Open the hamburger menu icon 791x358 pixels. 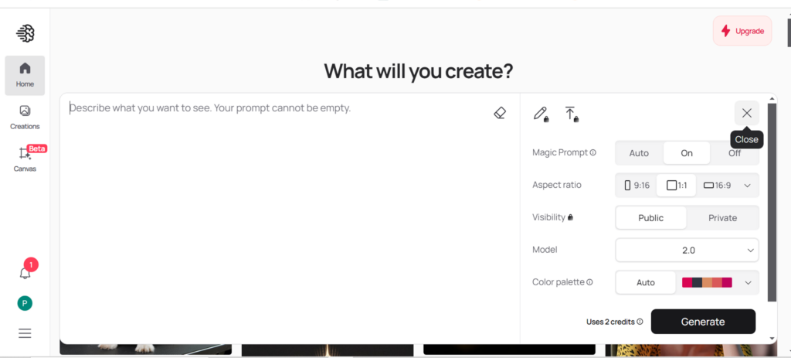25,333
